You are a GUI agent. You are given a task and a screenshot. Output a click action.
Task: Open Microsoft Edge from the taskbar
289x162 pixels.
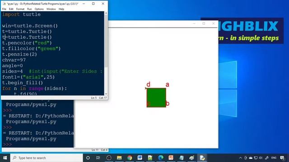pos(161,158)
